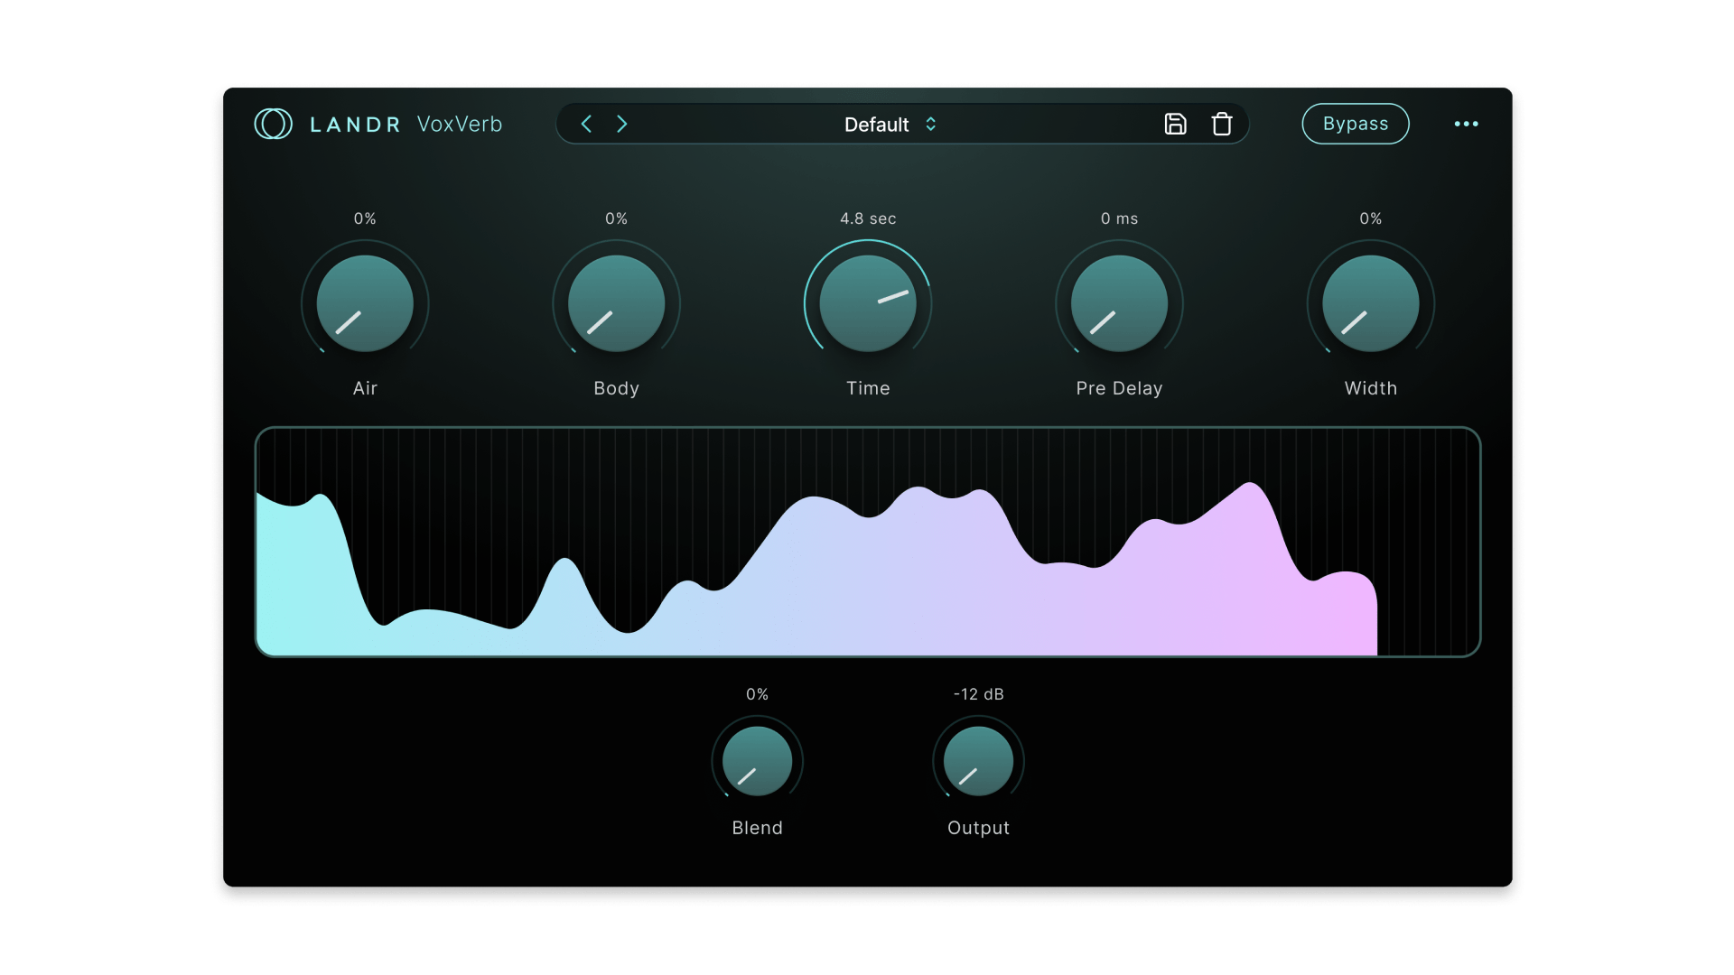Click the -12 dB Output value
1734x975 pixels.
[x=979, y=694]
